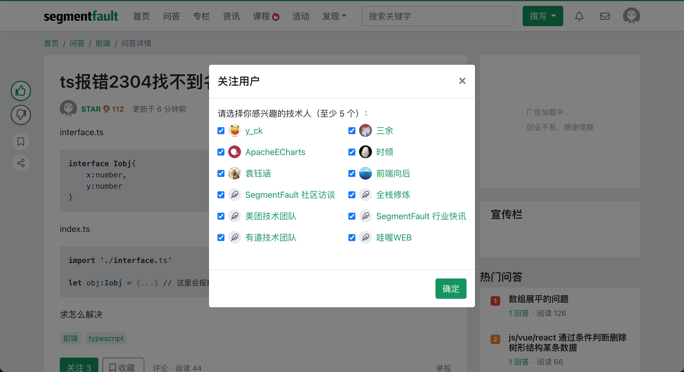Uncheck the 美团技术团队 checkbox
684x372 pixels.
(221, 216)
